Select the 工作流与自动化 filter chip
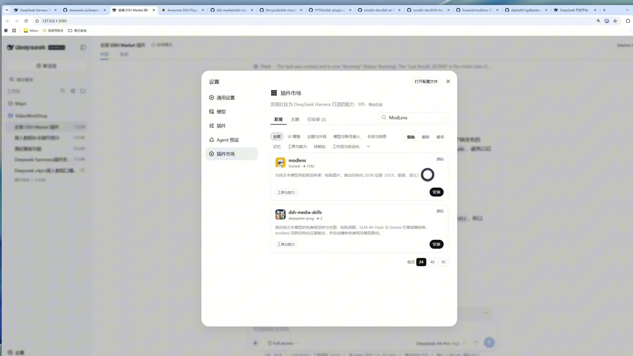This screenshot has width=633, height=356. point(346,147)
